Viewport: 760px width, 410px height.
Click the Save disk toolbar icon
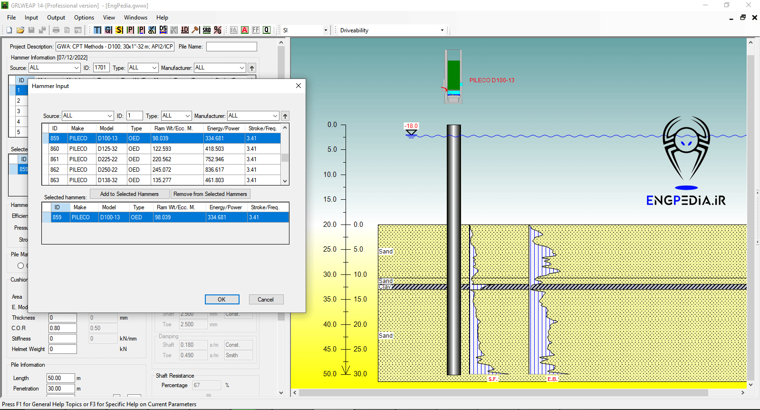click(x=31, y=30)
